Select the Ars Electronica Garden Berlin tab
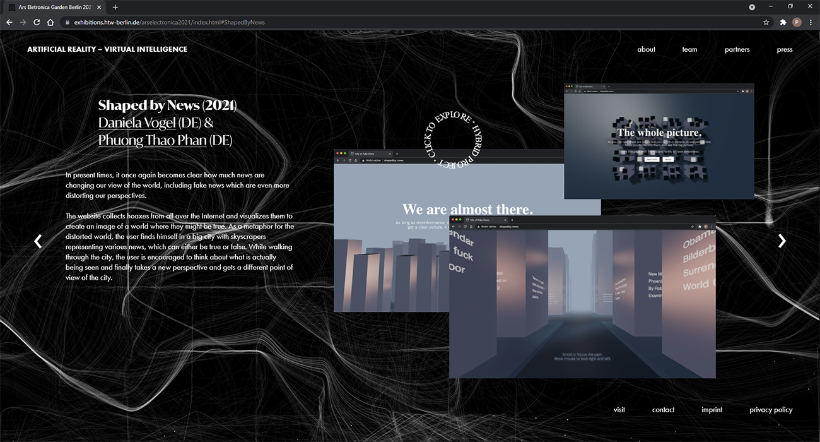 [x=56, y=7]
